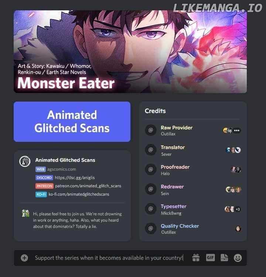Expand the +3 badge on Typesetter avatars
The image size is (266, 277).
click(x=238, y=209)
